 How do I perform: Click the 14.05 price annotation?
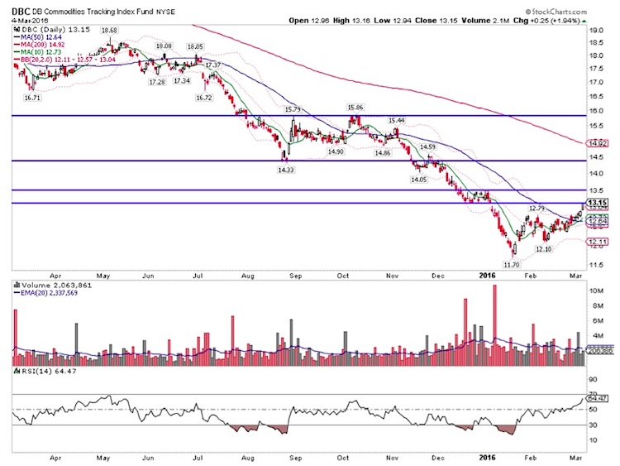click(x=418, y=180)
